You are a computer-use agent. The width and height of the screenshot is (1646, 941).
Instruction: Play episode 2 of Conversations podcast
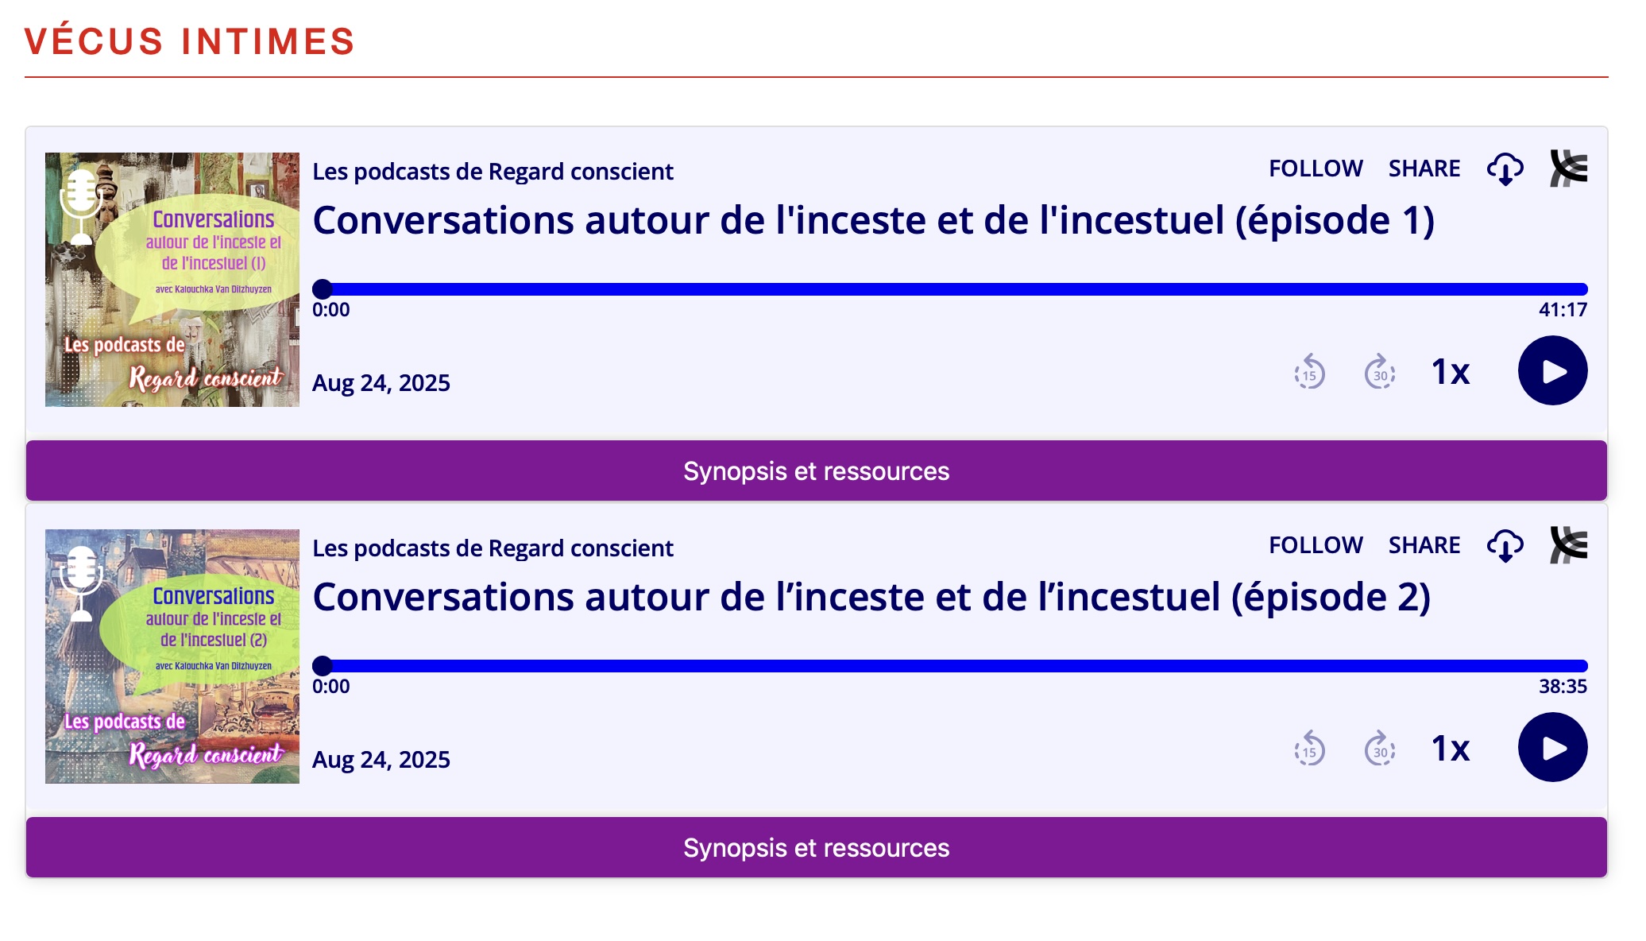(1552, 747)
